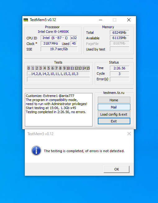Screen dimensions: 158x203
Task: Select test indicator box 1
Action: click(33, 68)
